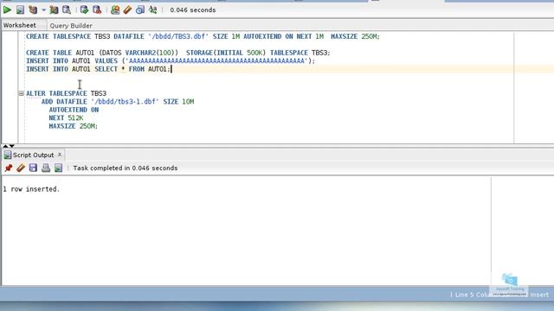Print the script output

click(x=46, y=168)
